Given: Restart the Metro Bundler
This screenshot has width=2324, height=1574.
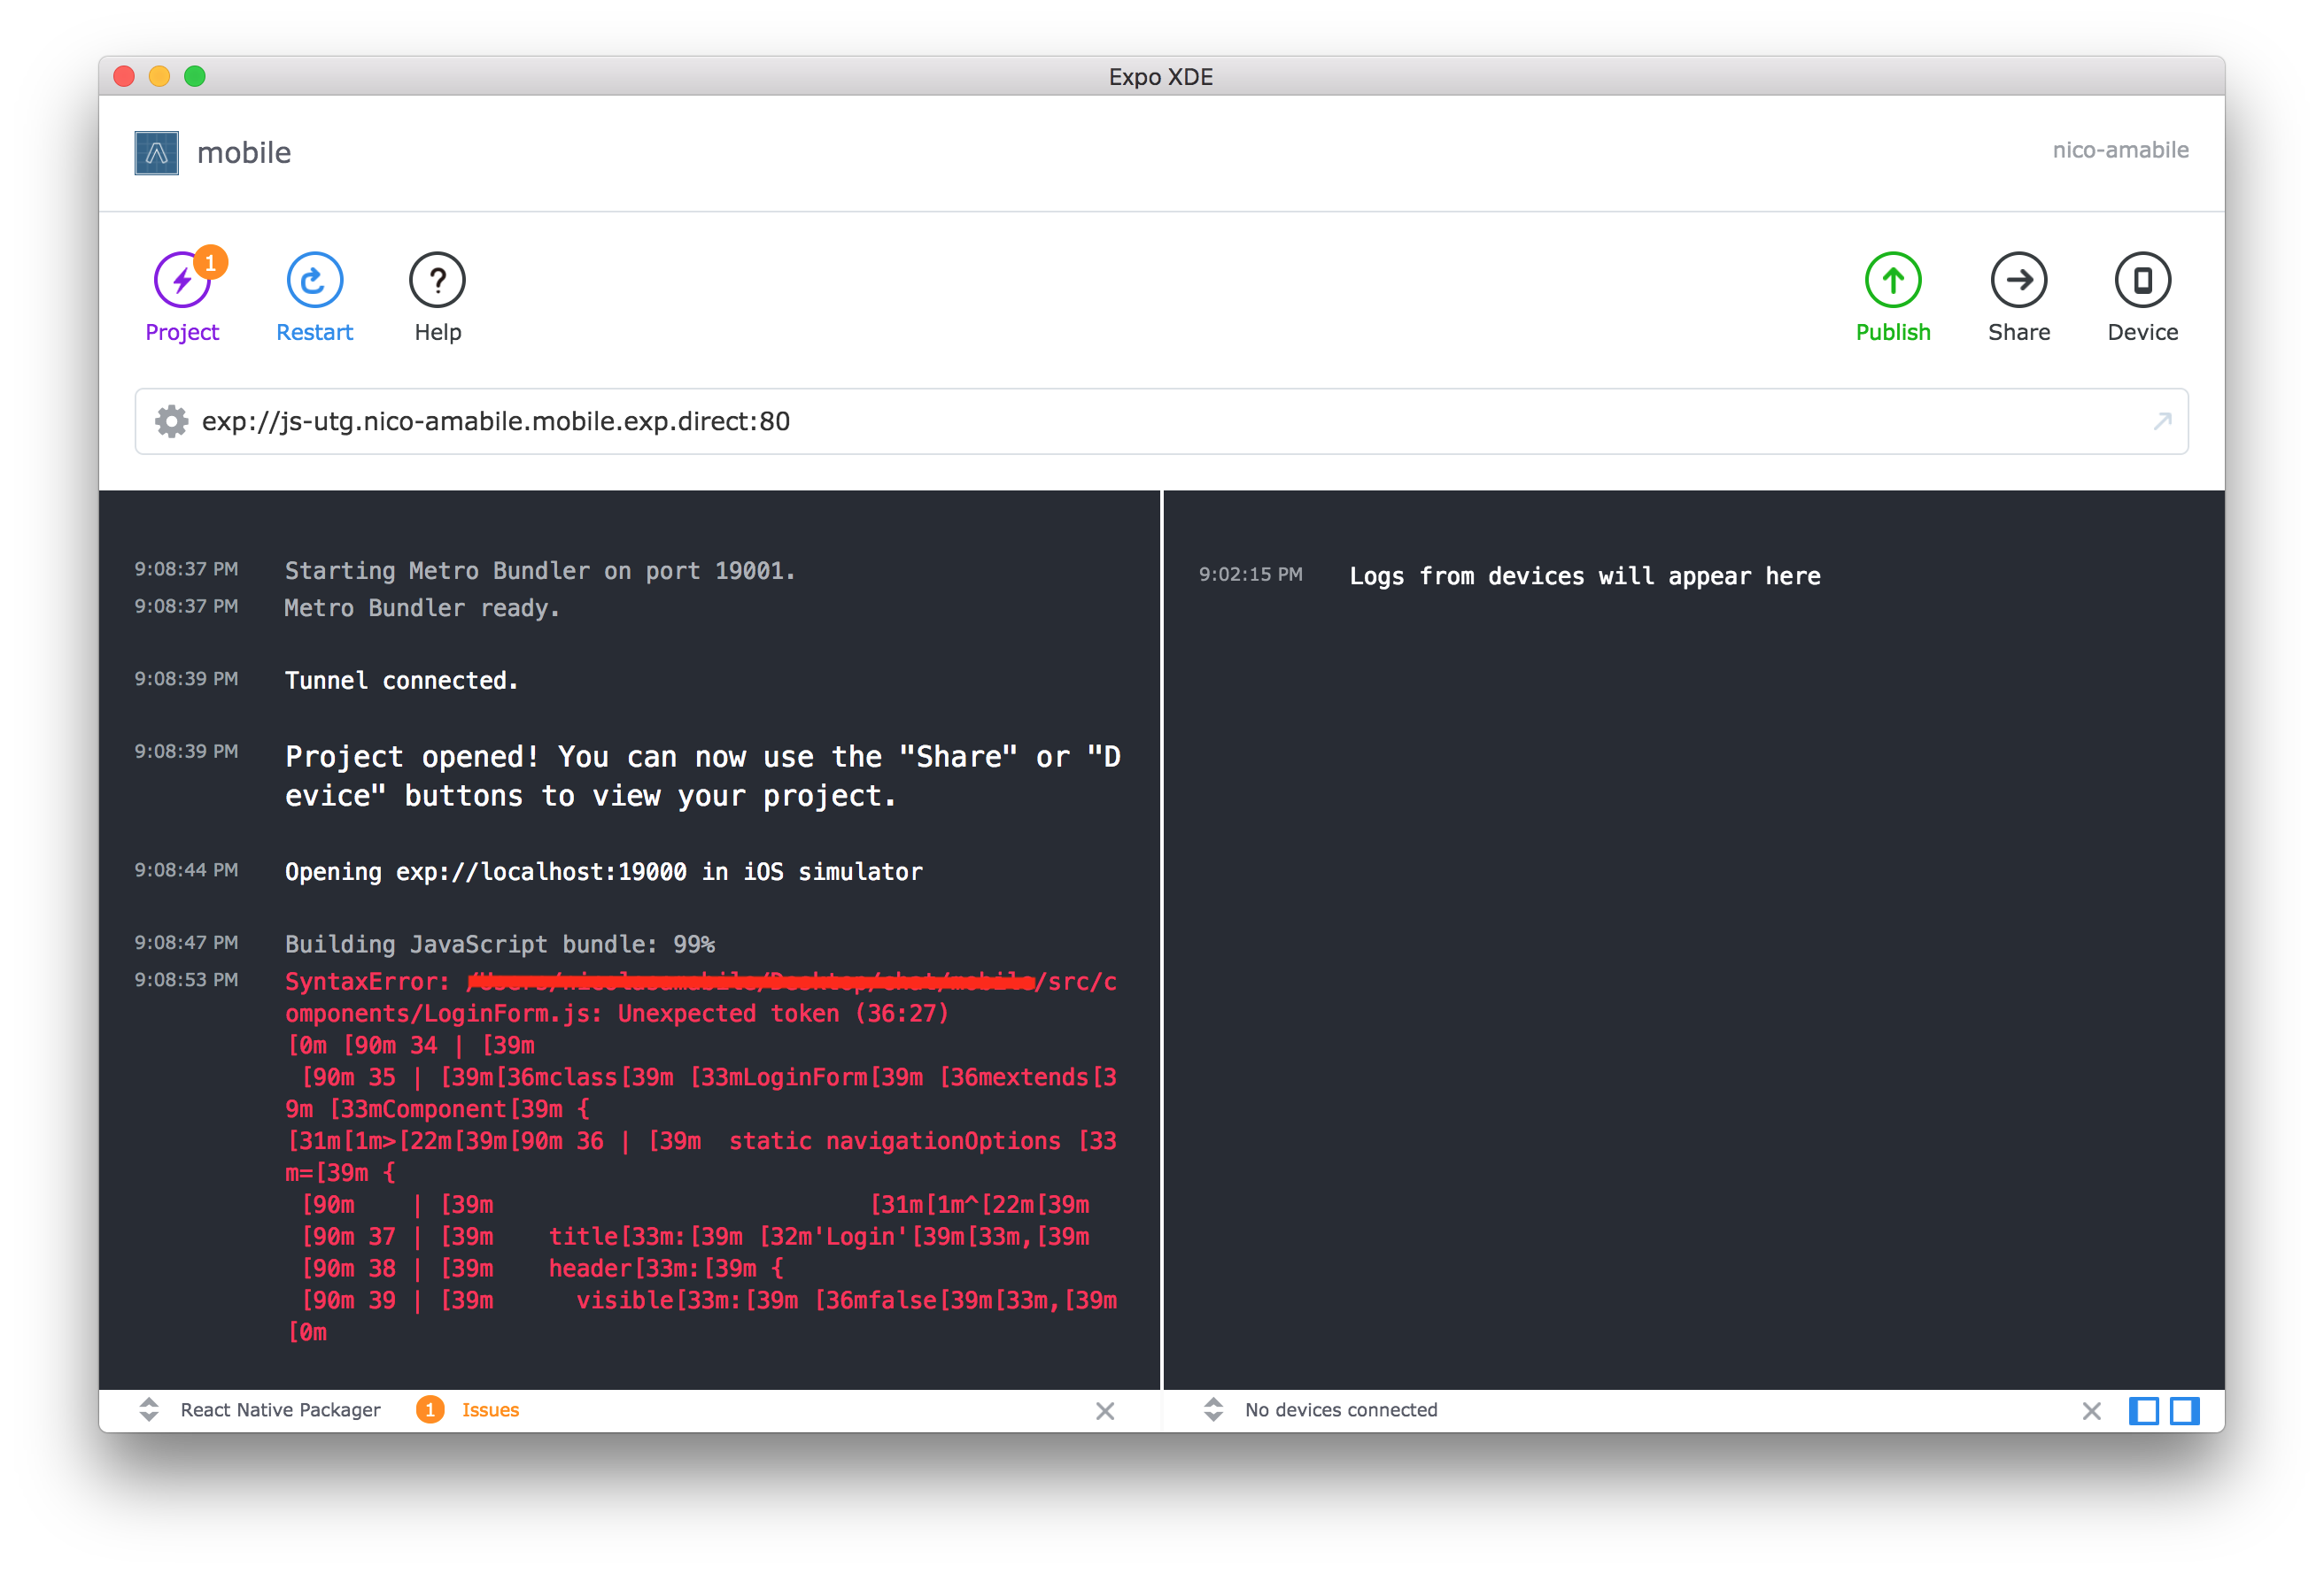Looking at the screenshot, I should (x=313, y=295).
